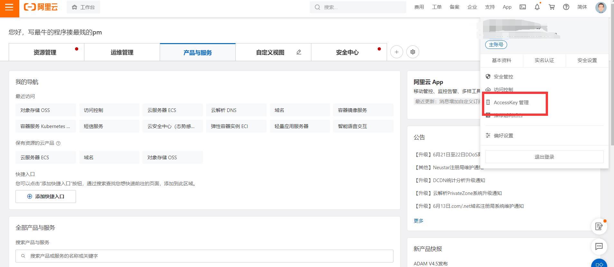
Task: Open the 工单 menu
Action: (x=437, y=7)
